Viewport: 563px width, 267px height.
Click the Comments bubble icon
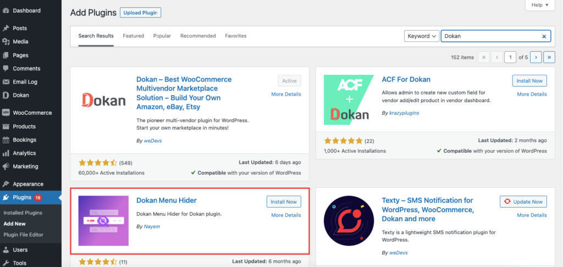(x=5, y=68)
